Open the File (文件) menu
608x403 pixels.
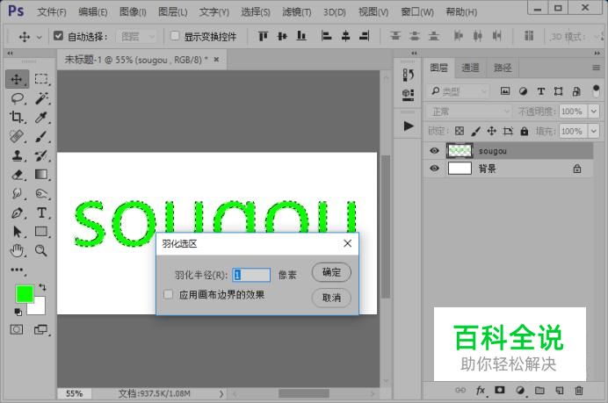(52, 12)
